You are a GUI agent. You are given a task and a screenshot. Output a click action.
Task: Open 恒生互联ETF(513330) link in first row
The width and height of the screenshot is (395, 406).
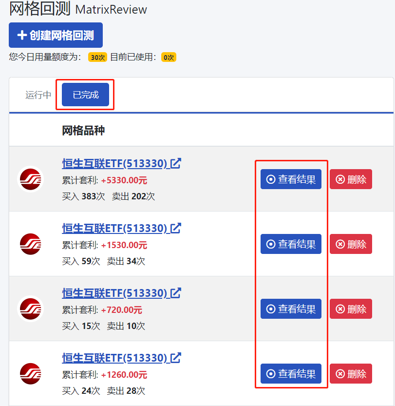(114, 163)
